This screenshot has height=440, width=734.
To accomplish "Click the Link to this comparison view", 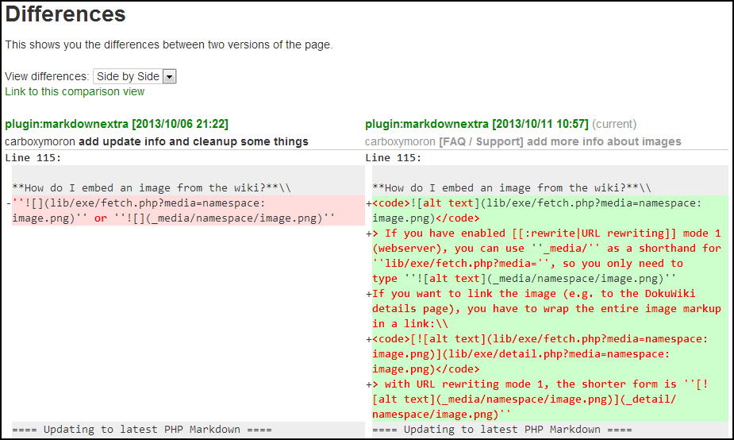I will [x=75, y=91].
